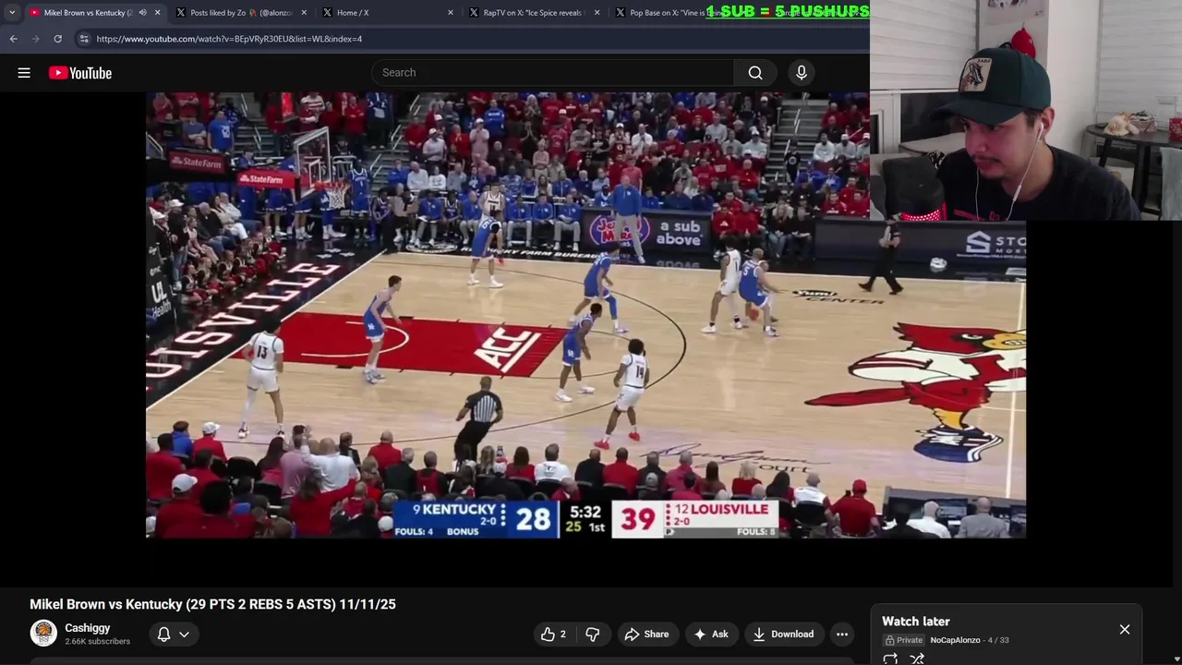Screen dimensions: 1182x665
Task: Click inside the YouTube search field
Action: [x=553, y=73]
